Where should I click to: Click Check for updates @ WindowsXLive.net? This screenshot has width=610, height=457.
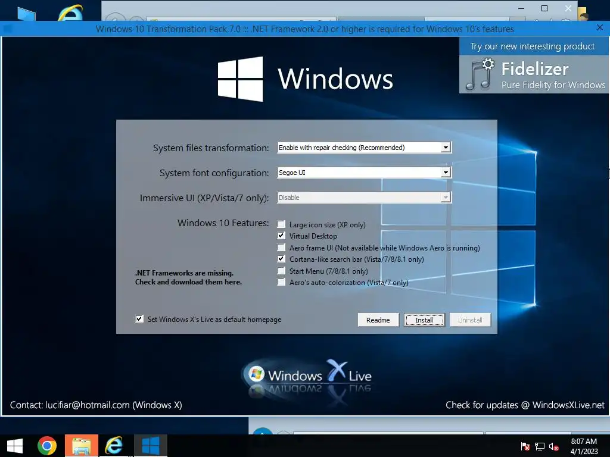tap(525, 405)
